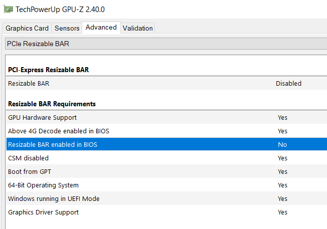Image resolution: width=327 pixels, height=229 pixels.
Task: Click the GPU-Z app icon in title bar
Action: point(9,10)
